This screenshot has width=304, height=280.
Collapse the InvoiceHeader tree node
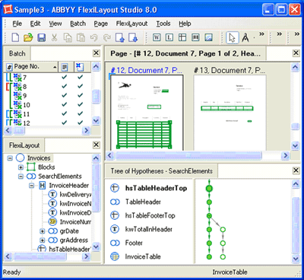tap(31, 186)
